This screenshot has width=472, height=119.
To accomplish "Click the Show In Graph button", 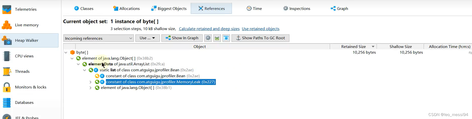I will [x=182, y=38].
